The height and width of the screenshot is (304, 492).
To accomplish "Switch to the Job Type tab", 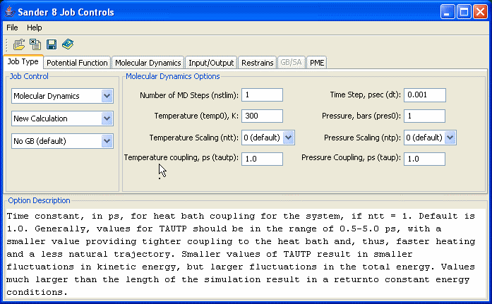I will tap(23, 62).
